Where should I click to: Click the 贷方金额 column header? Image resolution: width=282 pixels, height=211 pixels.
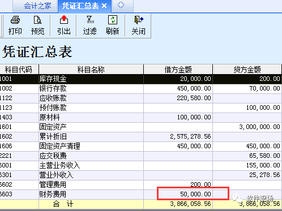247,70
